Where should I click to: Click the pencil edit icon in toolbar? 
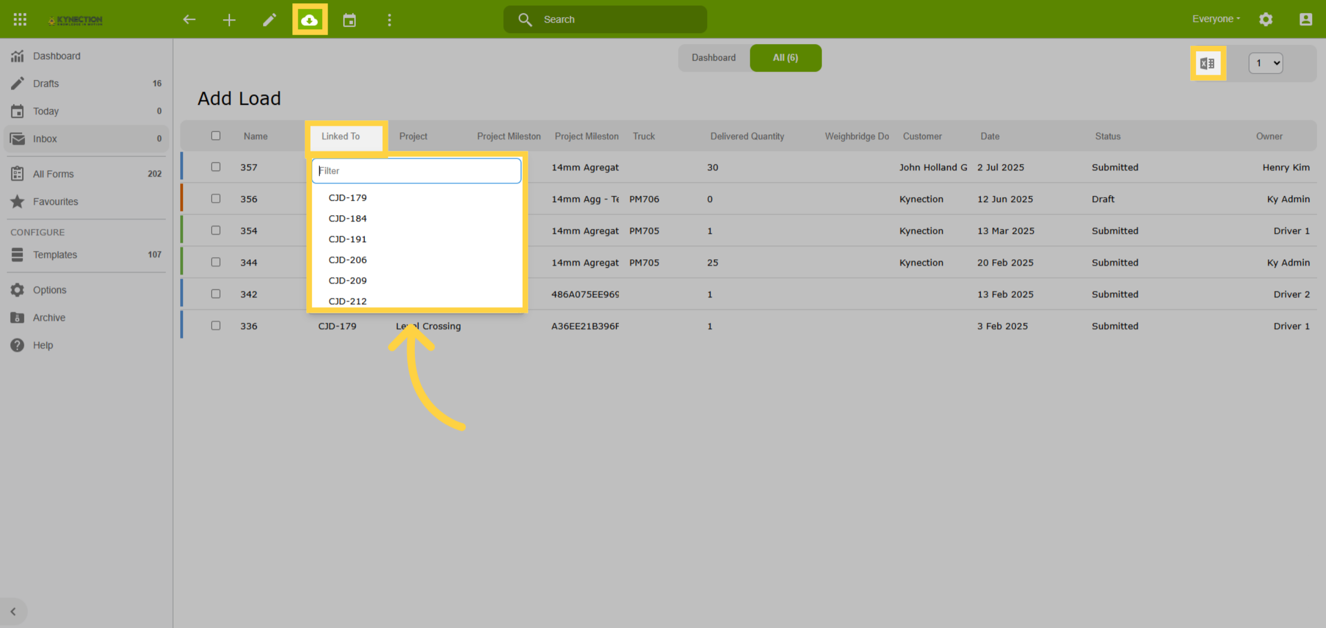pos(269,20)
